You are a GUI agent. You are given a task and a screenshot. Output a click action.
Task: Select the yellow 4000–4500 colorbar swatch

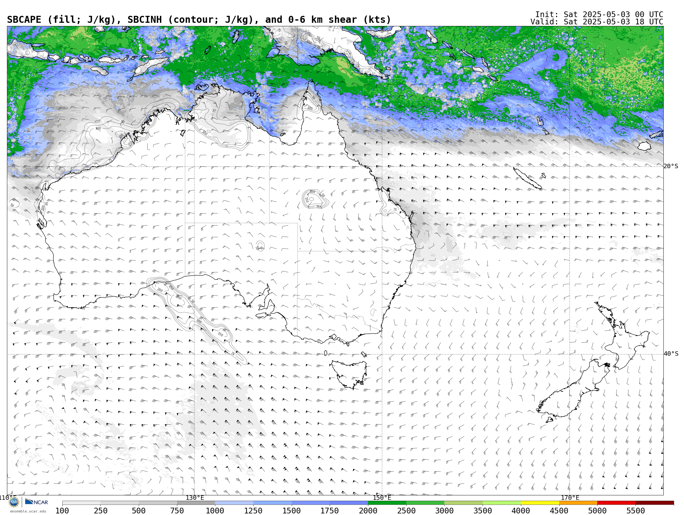[x=540, y=503]
